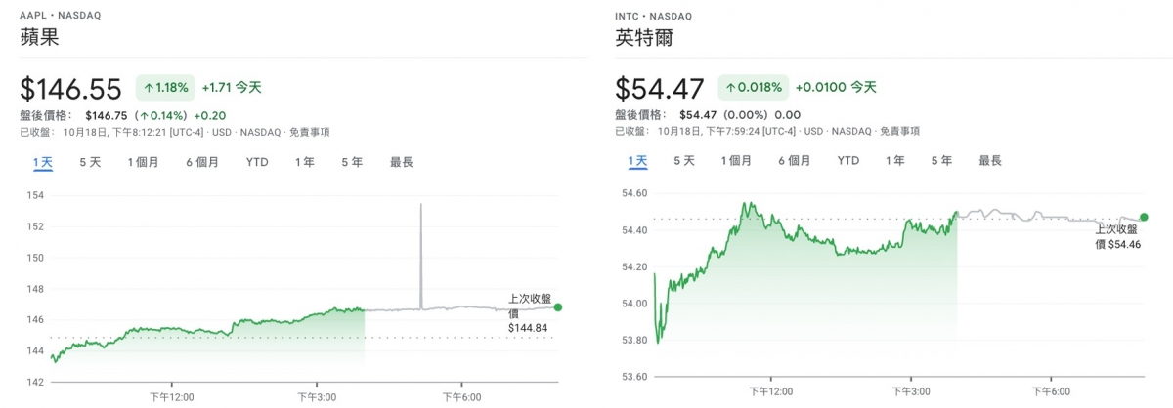Click the Apple 1.18% change badge
Screen dimensions: 1173x408
pos(165,88)
